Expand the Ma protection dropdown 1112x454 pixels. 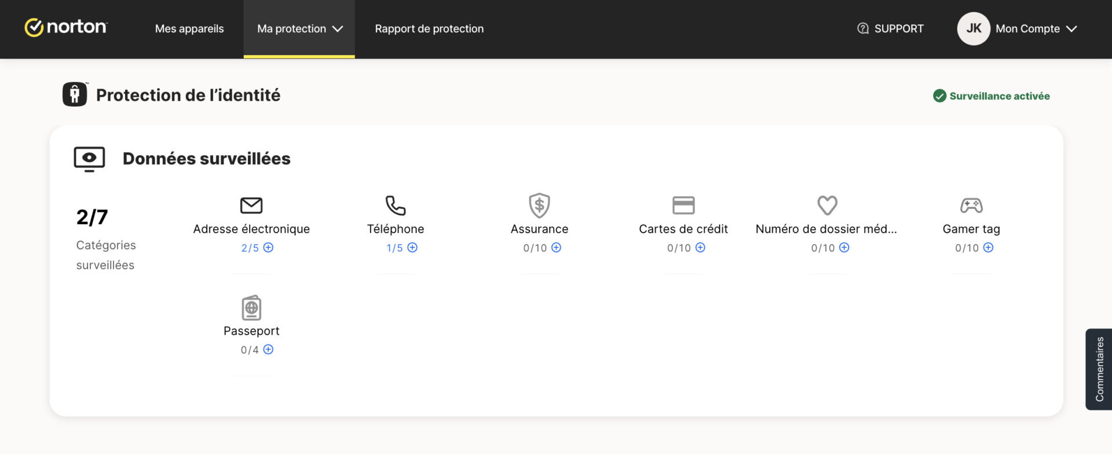(x=299, y=28)
